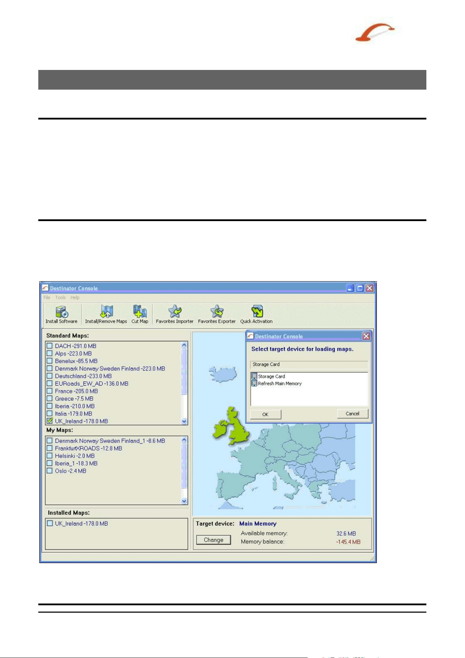Screen dimensions: 465x658
Task: Select the Deutschland -233.0 MB checkbox
Action: point(50,376)
